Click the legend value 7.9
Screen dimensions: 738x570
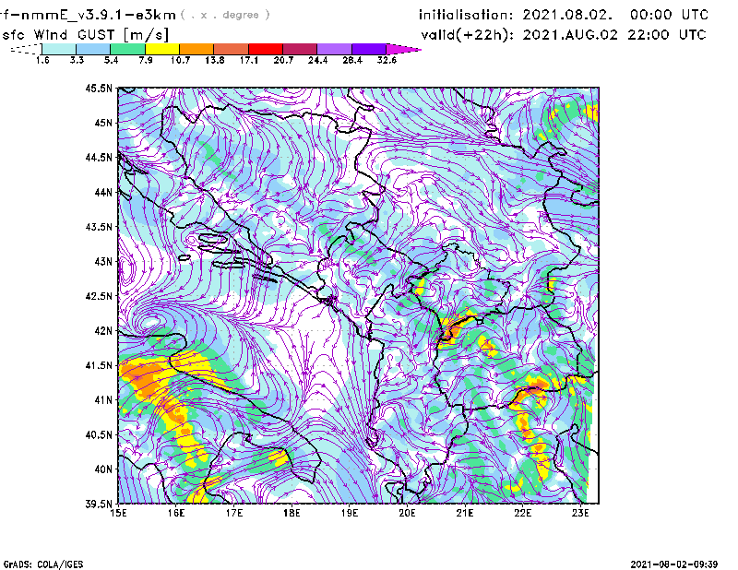click(x=146, y=60)
